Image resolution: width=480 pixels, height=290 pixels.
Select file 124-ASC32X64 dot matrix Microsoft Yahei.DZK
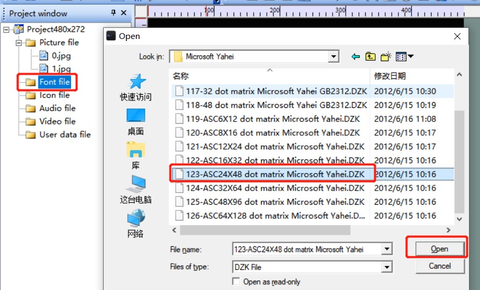[271, 188]
